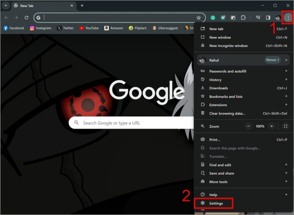Click the forward navigation arrow
This screenshot has width=294, height=215.
click(x=16, y=18)
